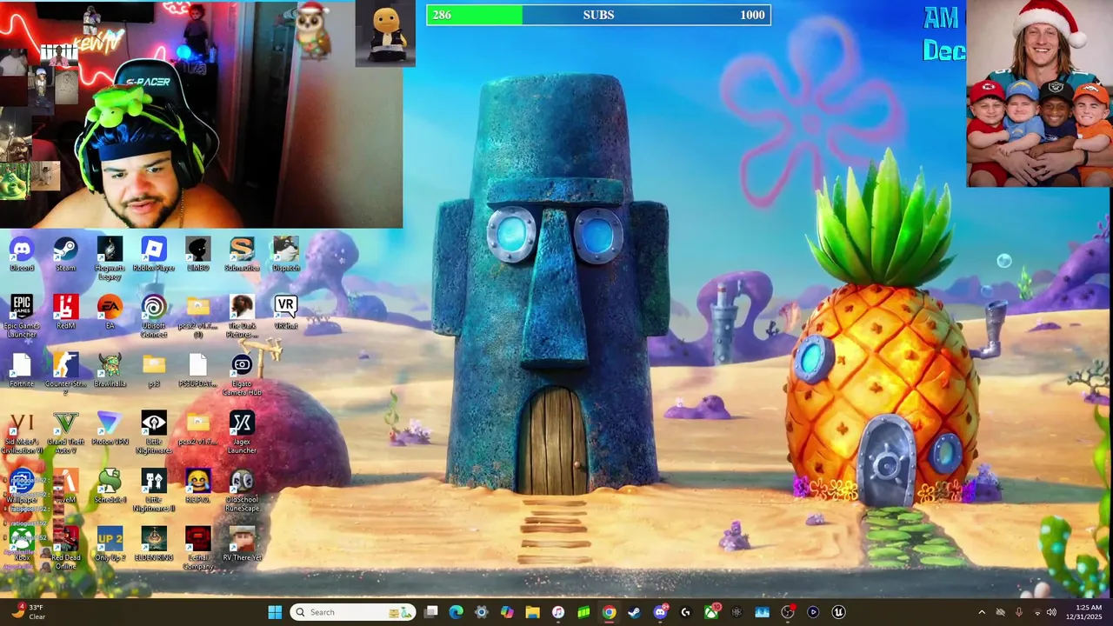Switch to Google Chrome in the taskbar
1113x626 pixels.
tap(609, 612)
